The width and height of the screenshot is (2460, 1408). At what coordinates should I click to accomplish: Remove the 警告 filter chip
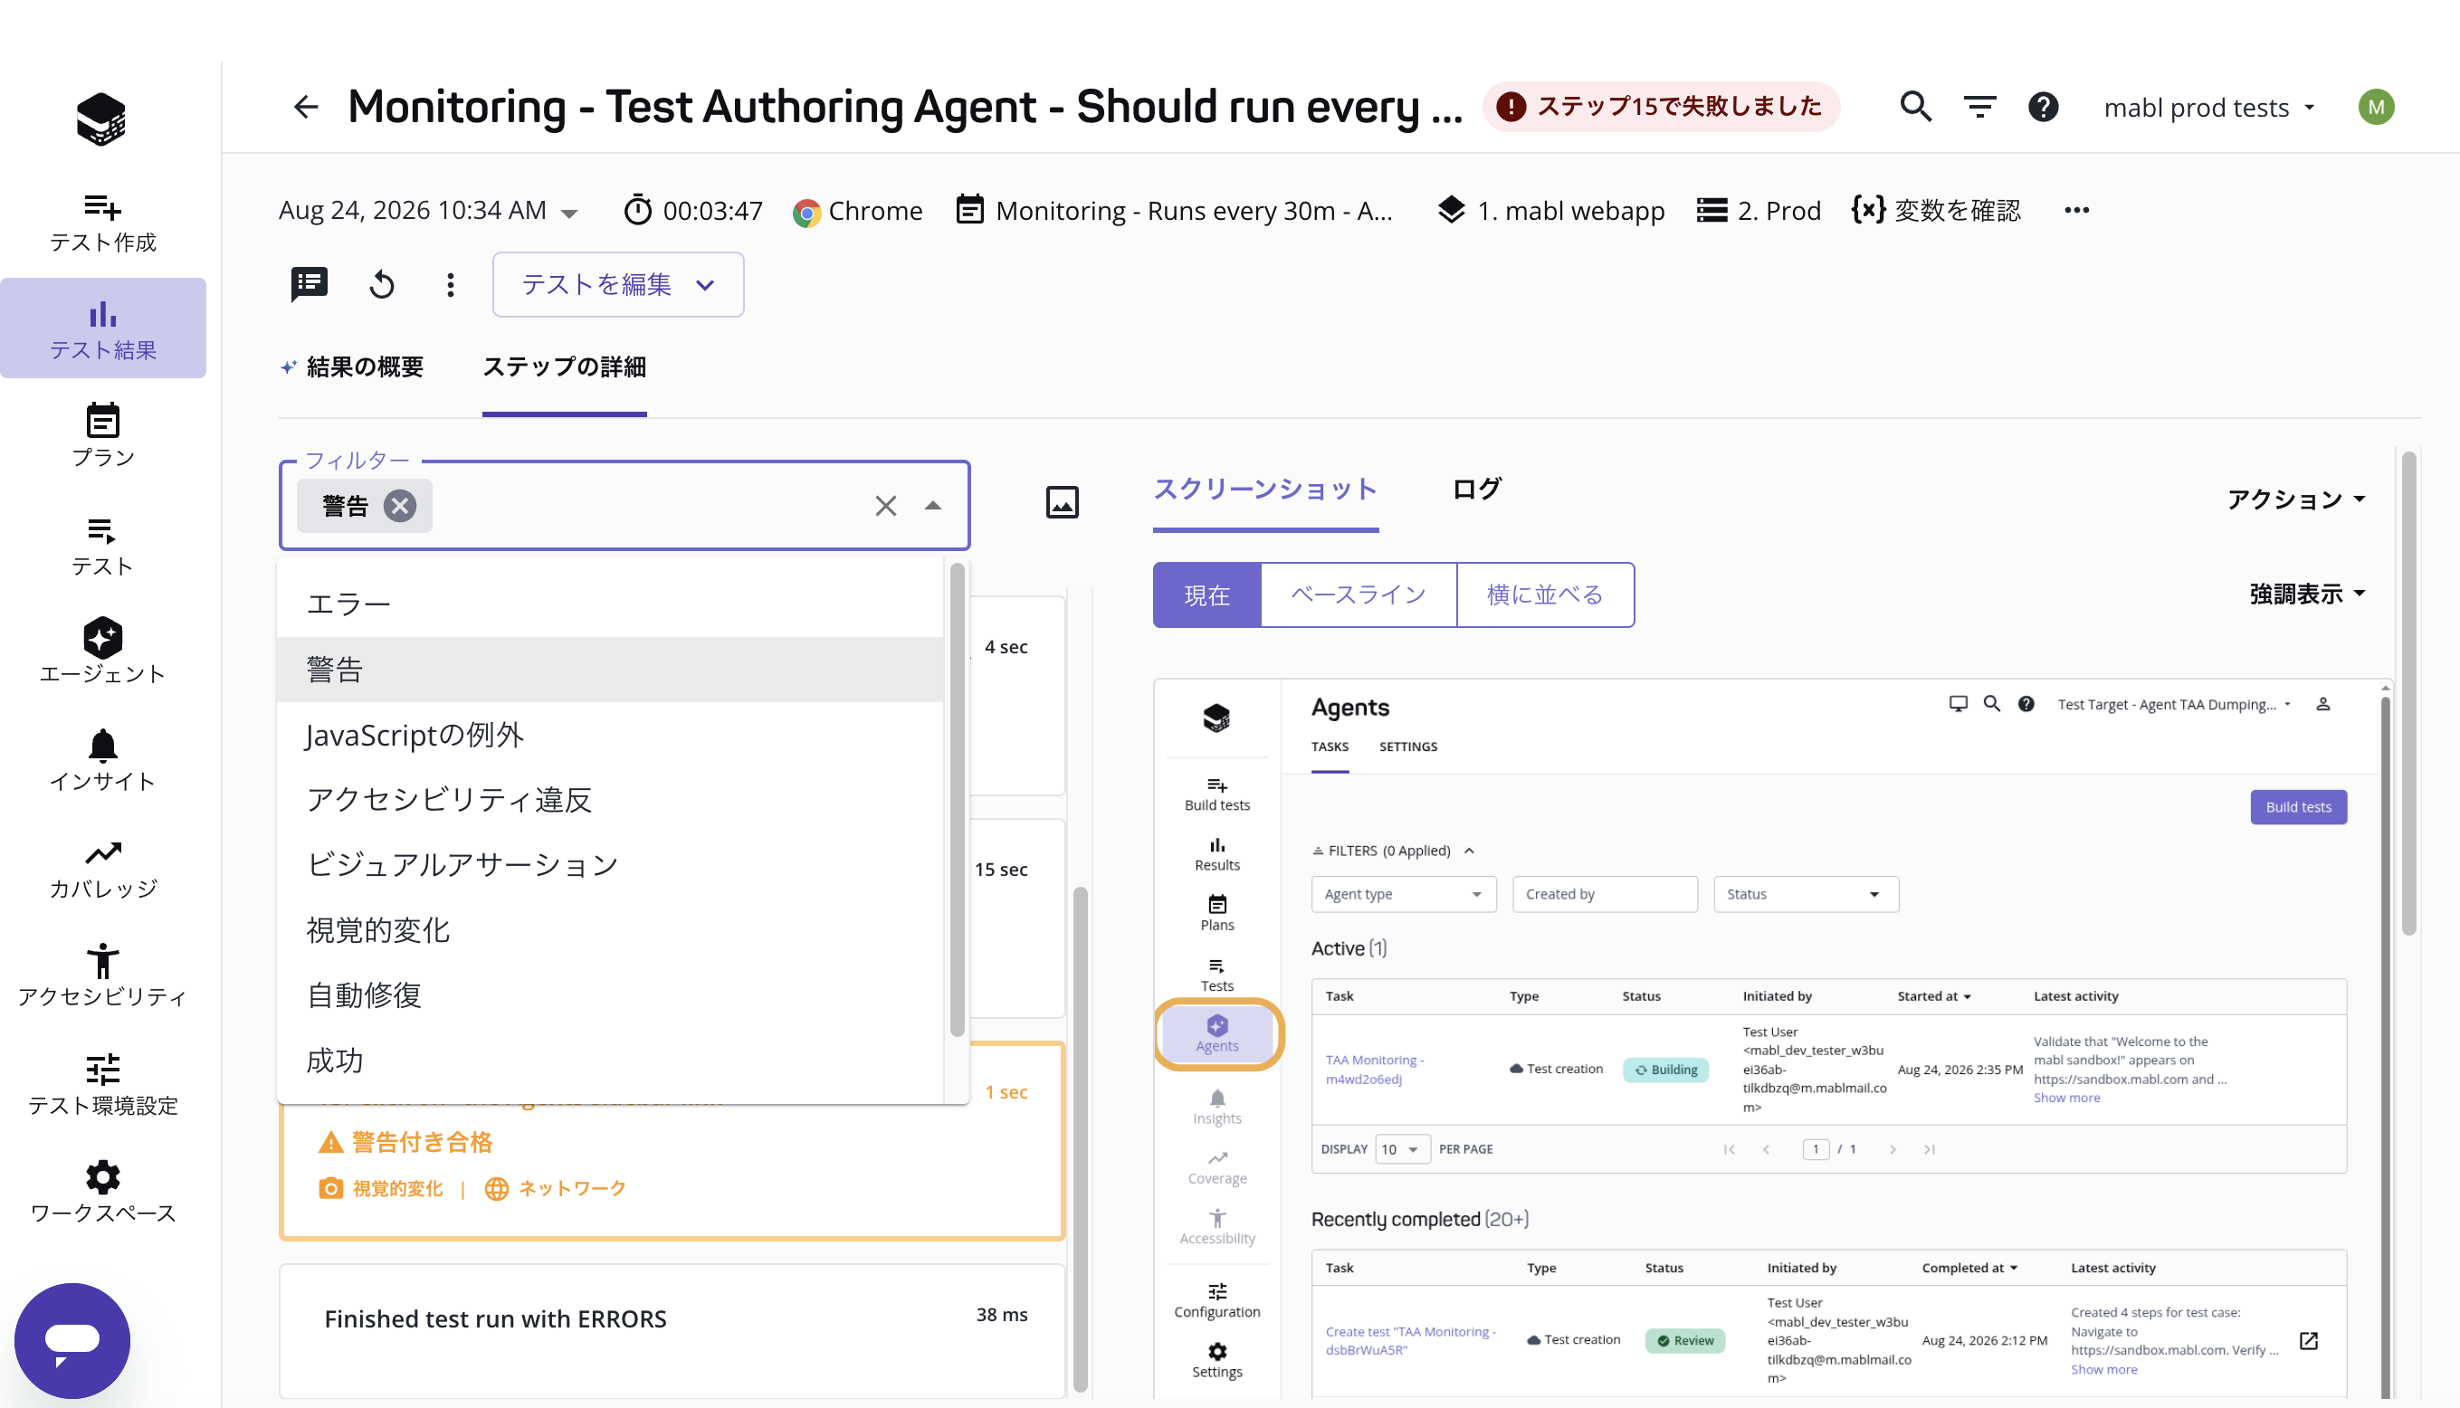point(399,506)
